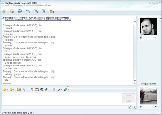Screen dimensions: 162x115
Task: Block this contact with the block icon
Action: click(52, 11)
